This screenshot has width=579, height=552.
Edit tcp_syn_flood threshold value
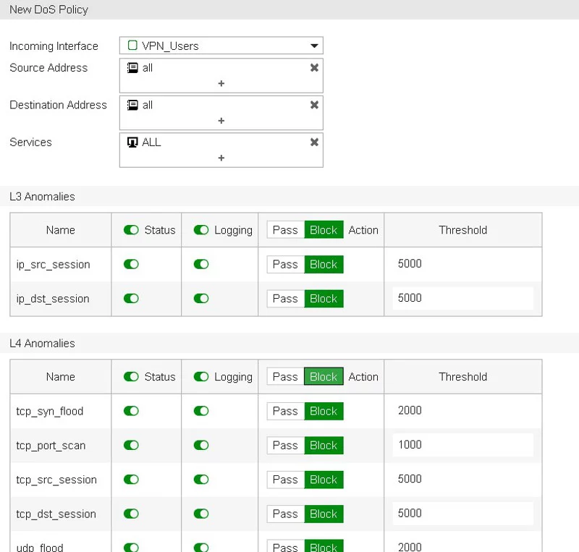[x=462, y=411]
